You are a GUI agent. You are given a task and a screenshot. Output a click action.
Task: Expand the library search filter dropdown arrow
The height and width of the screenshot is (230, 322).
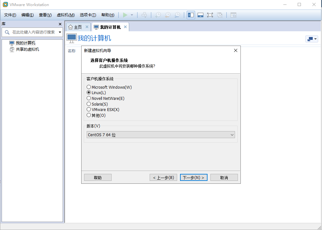point(60,32)
